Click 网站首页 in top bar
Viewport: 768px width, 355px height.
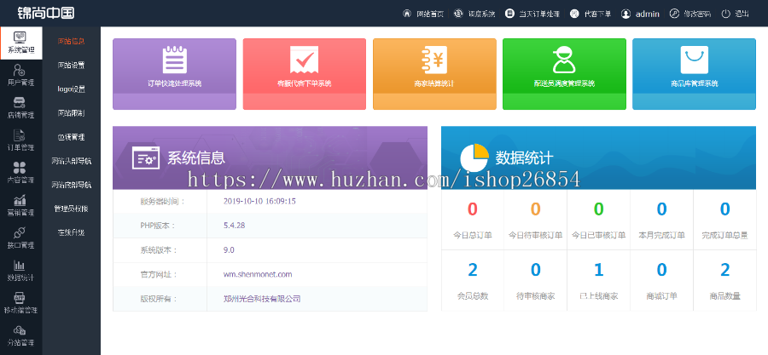[x=423, y=14]
